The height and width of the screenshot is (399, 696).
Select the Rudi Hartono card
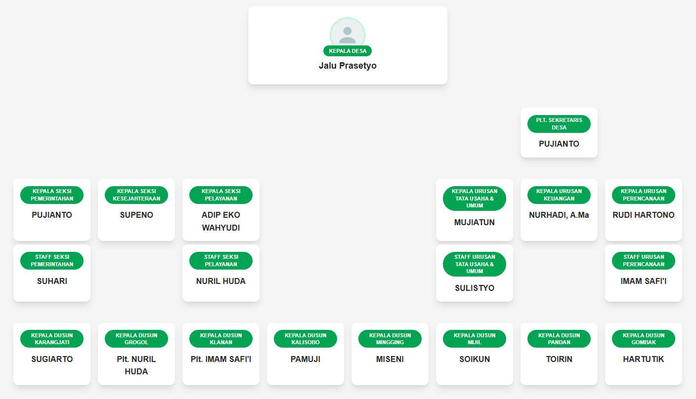(644, 215)
